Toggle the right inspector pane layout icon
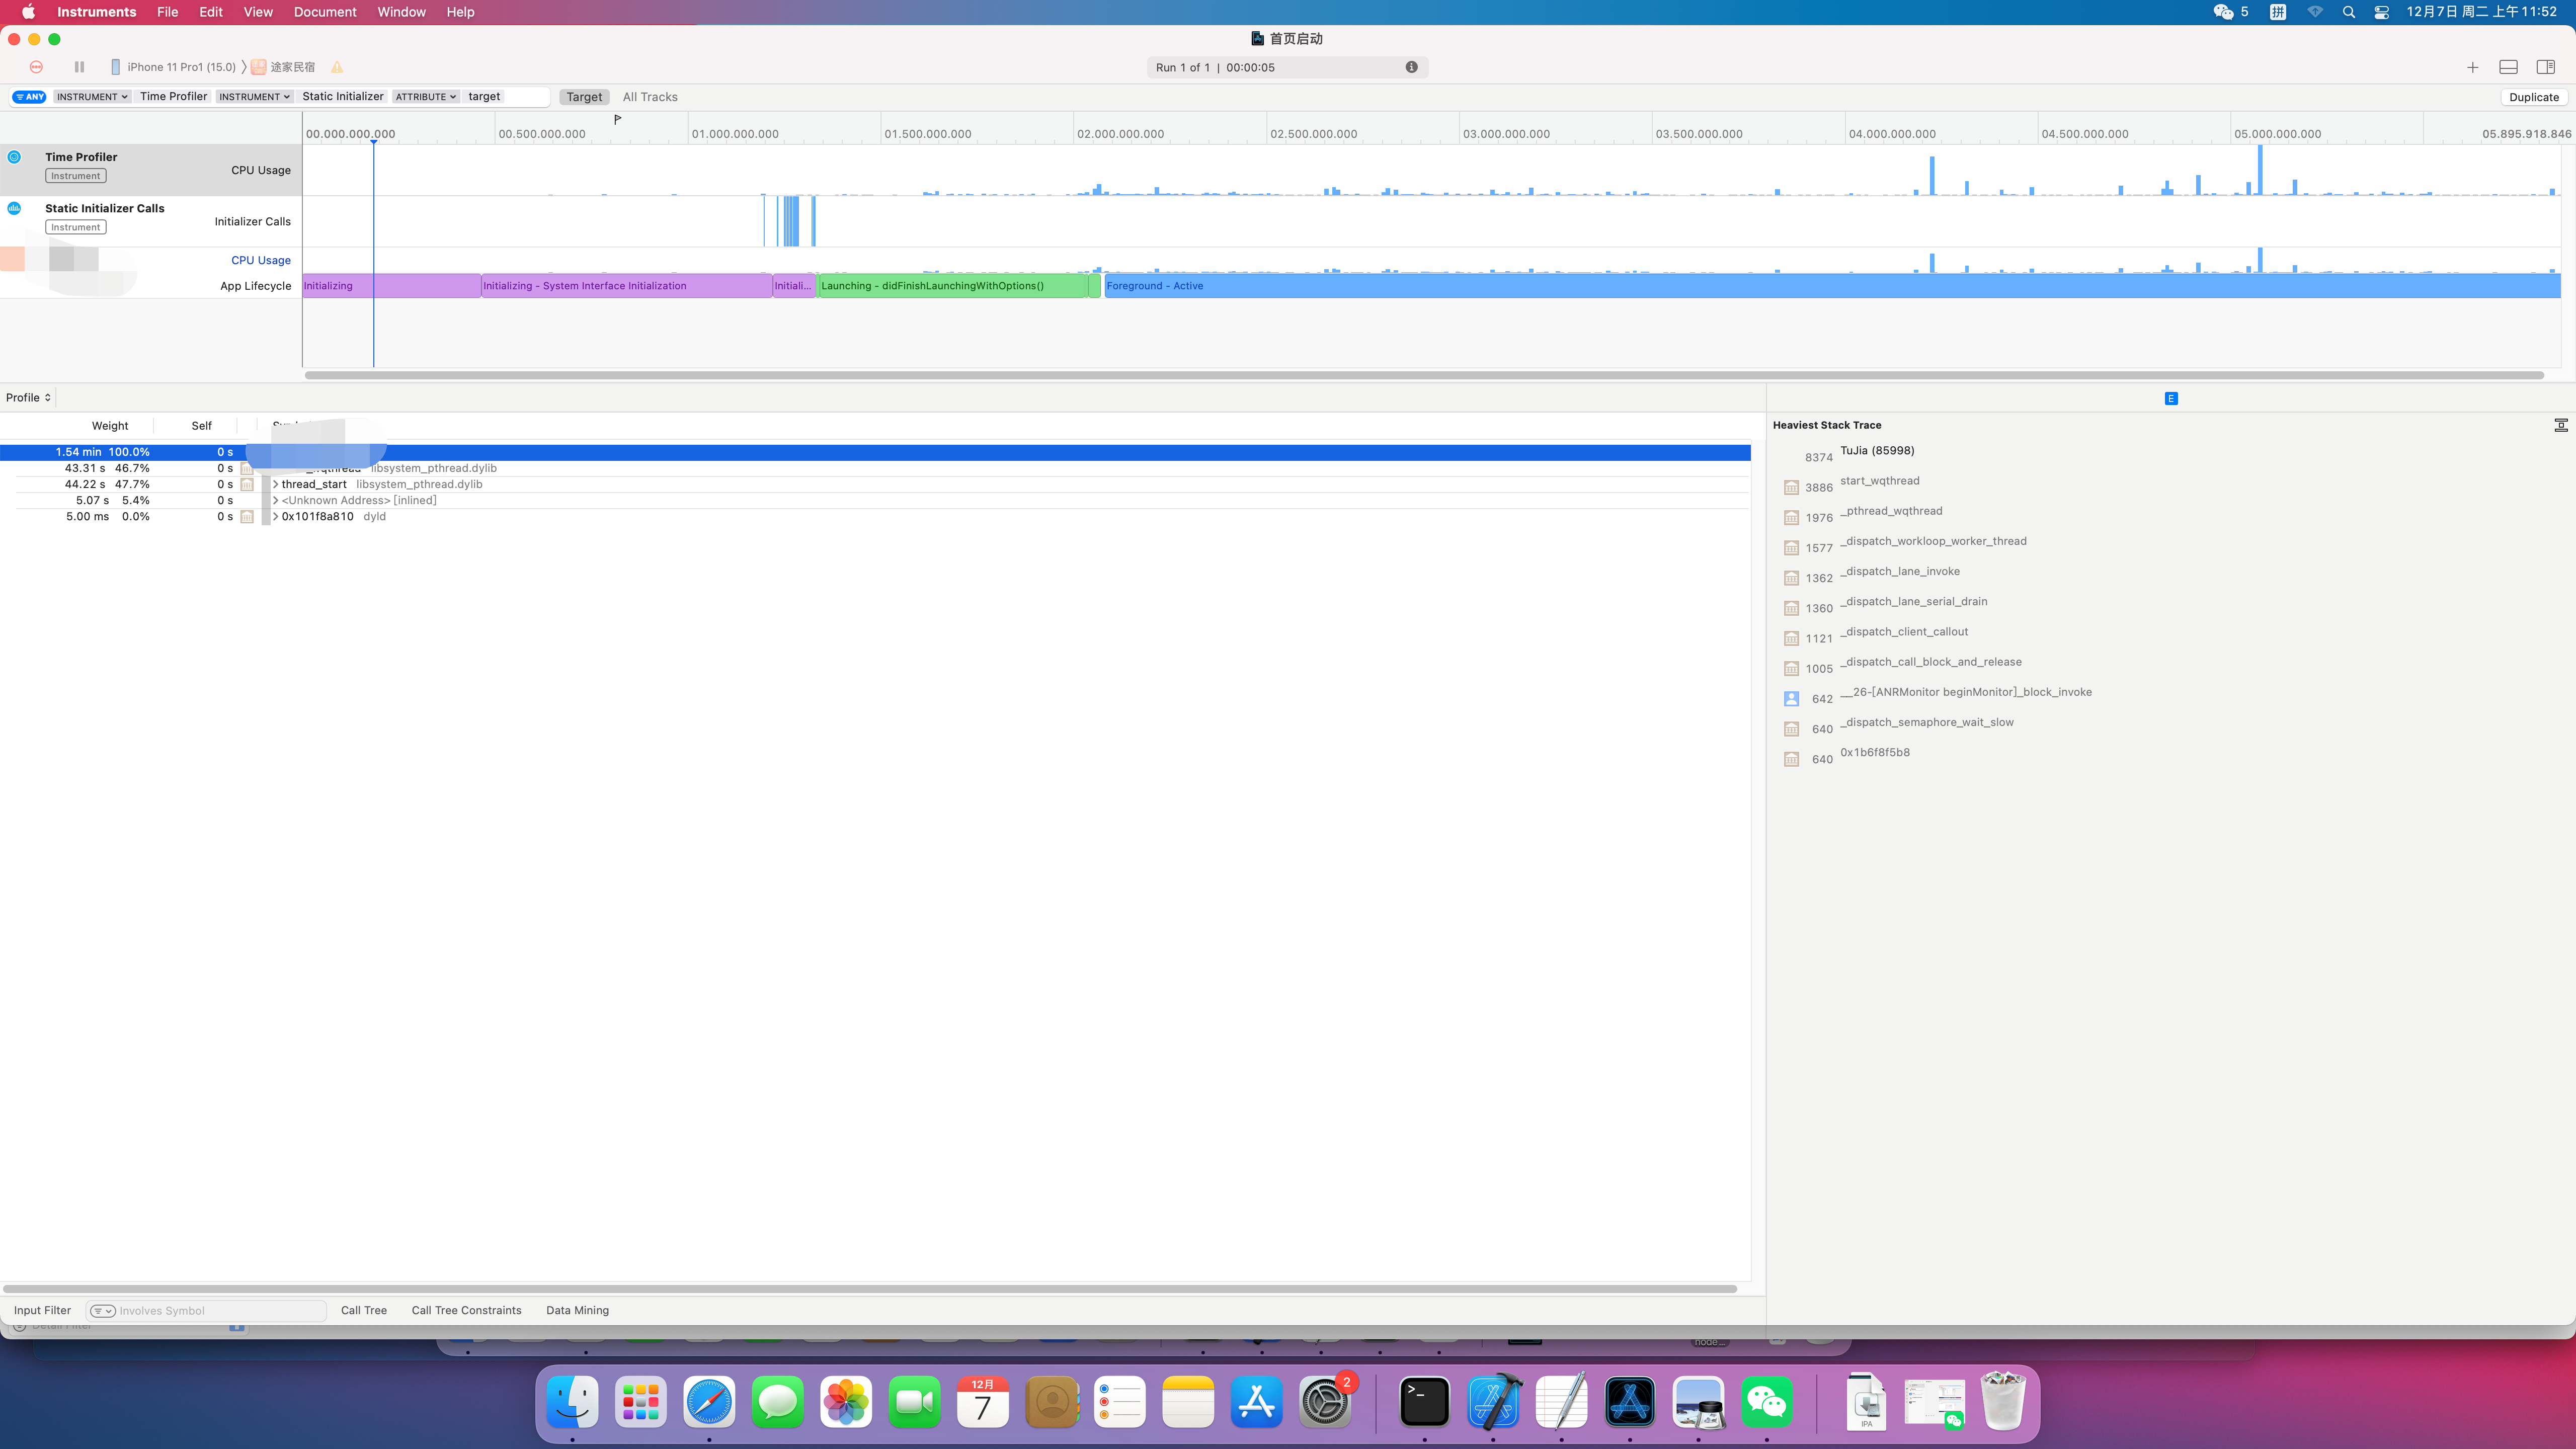This screenshot has height=1449, width=2576. pyautogui.click(x=2545, y=67)
